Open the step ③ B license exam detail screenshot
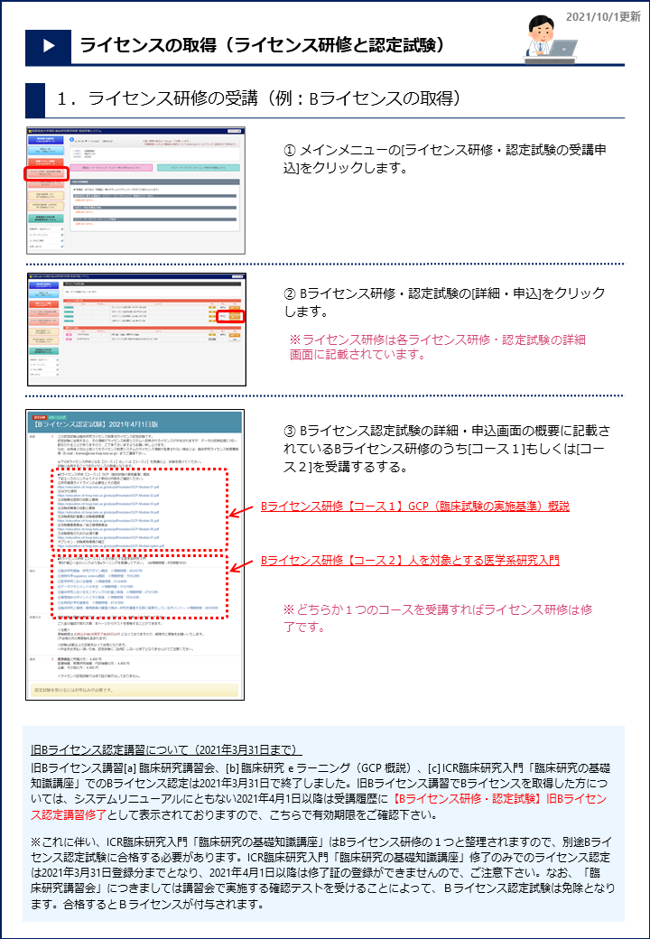This screenshot has width=650, height=939. 135,554
